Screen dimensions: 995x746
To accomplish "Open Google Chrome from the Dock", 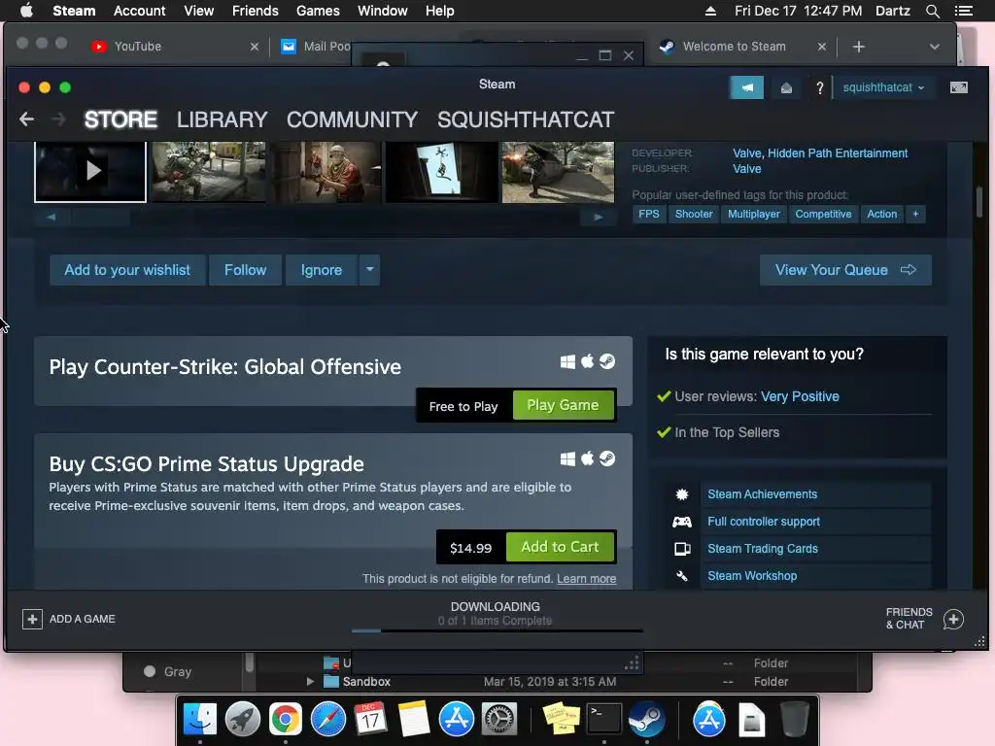I will click(286, 720).
